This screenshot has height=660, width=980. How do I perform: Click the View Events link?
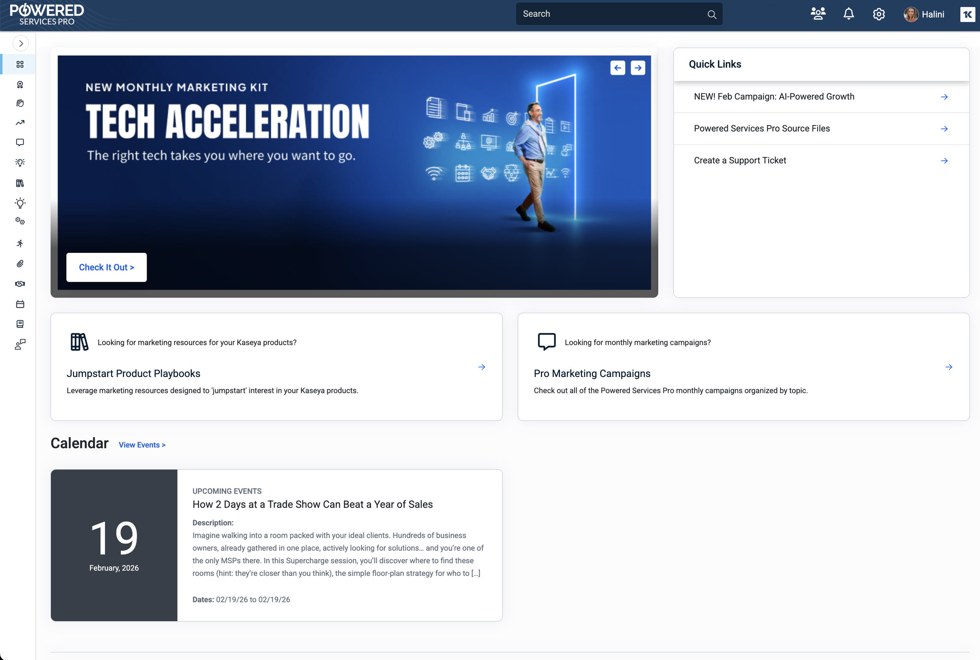(x=142, y=445)
